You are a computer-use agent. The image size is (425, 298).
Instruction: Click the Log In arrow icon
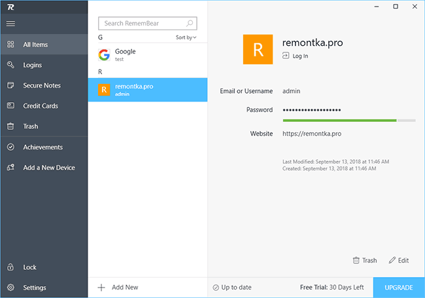point(286,56)
